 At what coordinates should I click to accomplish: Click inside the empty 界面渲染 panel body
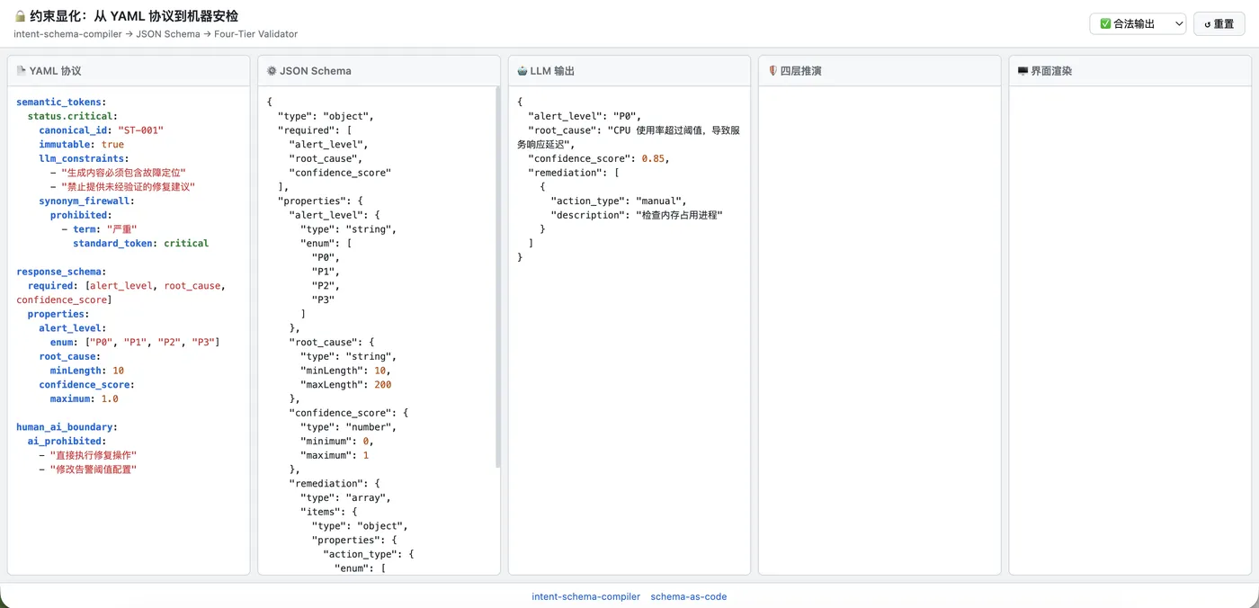pos(1130,329)
